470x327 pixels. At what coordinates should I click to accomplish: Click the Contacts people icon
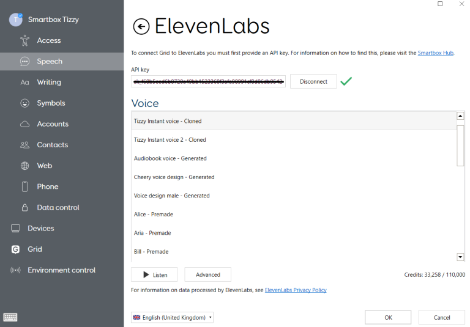25,145
